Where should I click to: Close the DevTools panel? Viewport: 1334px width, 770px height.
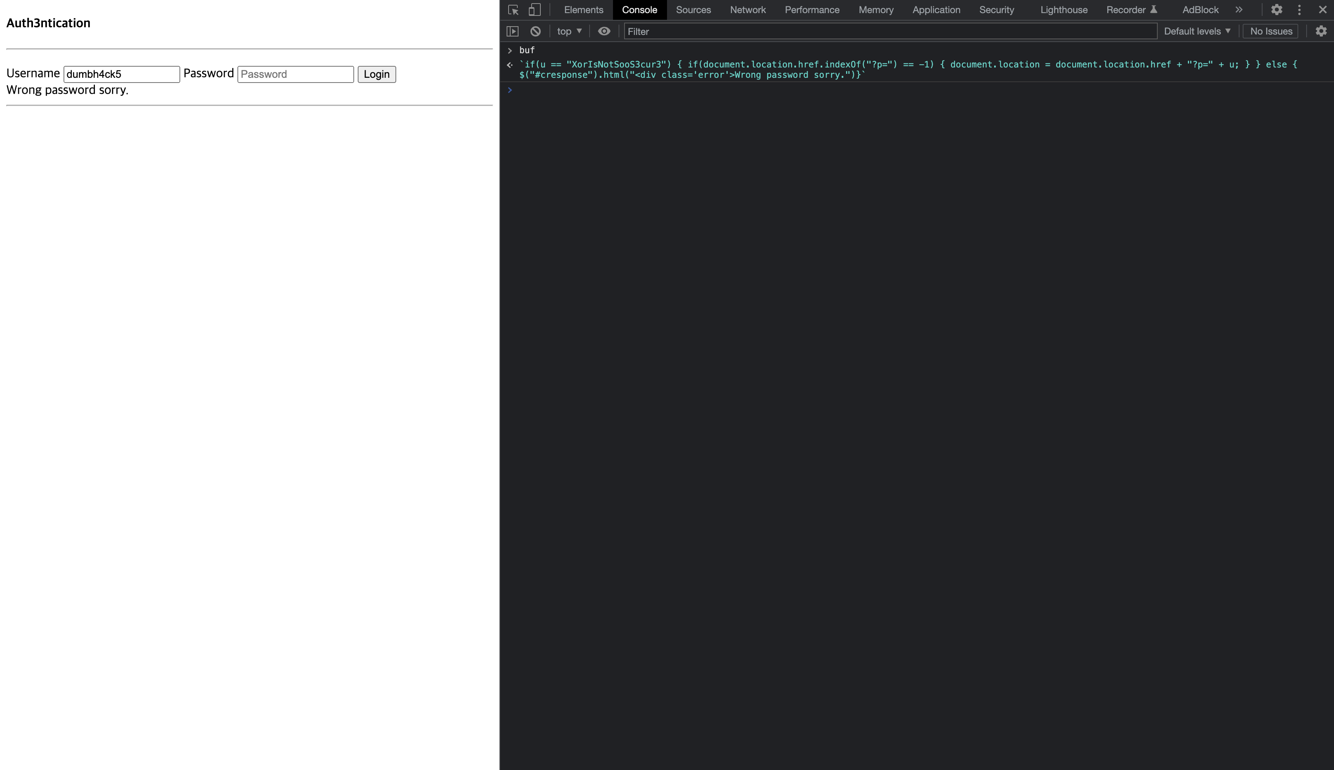[x=1322, y=10]
